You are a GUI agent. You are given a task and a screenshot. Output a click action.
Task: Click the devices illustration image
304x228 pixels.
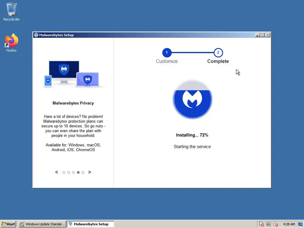click(73, 74)
